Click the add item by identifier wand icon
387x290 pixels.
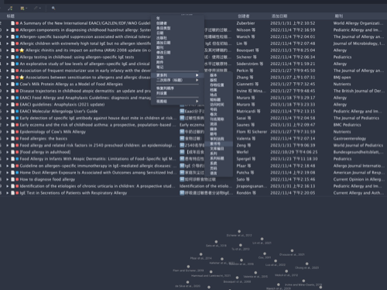(x=10, y=9)
